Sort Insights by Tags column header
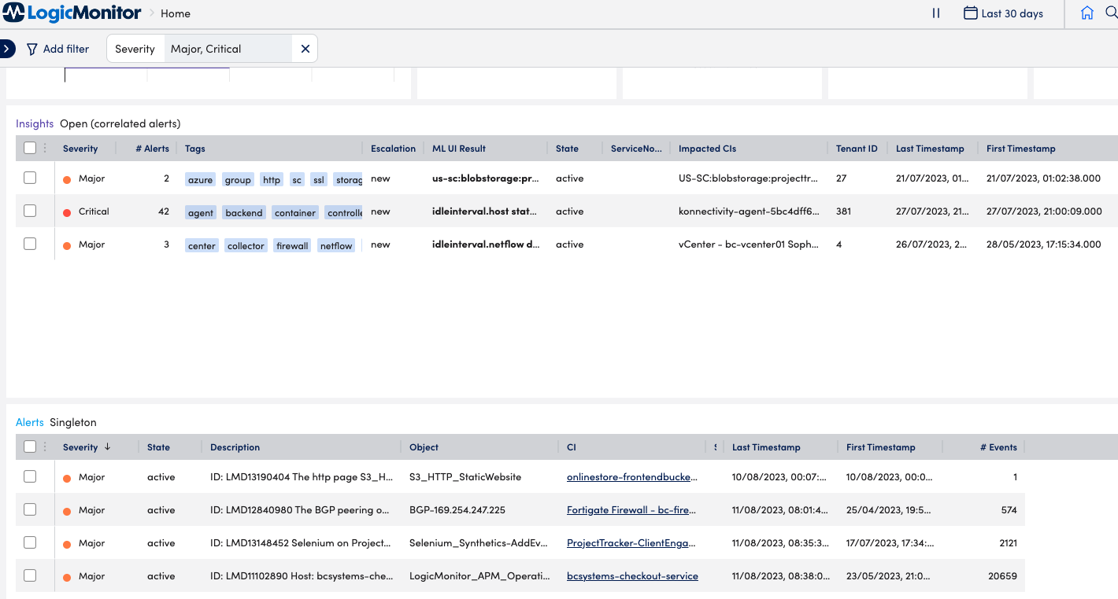Viewport: 1118px width, 599px height. click(195, 149)
